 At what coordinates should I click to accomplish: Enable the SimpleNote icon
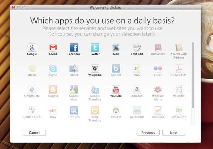[x=32, y=89]
